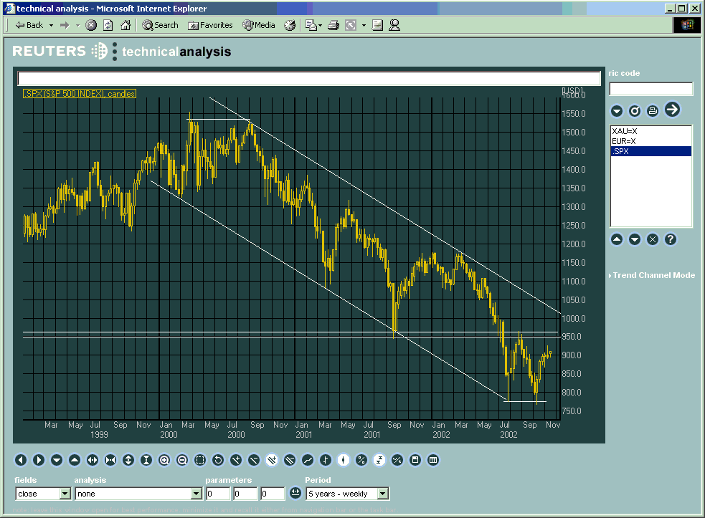Screen dimensions: 705x518
Task: Click the percent slash analysis icon
Action: pyautogui.click(x=397, y=460)
